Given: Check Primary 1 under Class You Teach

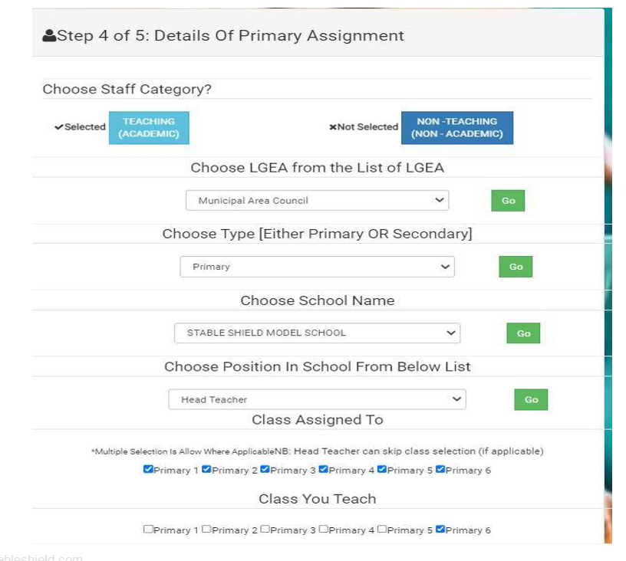Looking at the screenshot, I should tap(148, 530).
